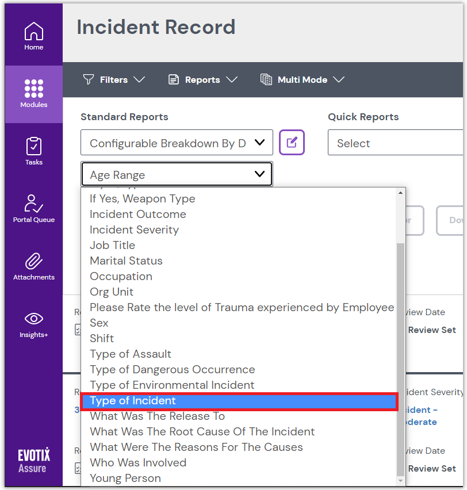Click the Evotix Assure logo
467x490 pixels.
click(34, 461)
